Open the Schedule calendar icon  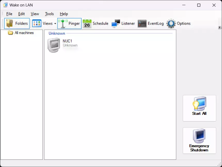(87, 23)
